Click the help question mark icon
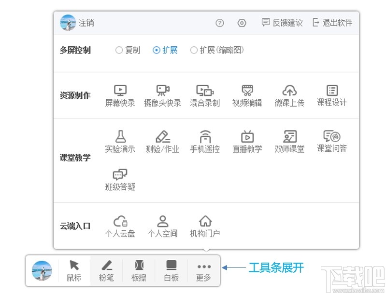 click(220, 23)
